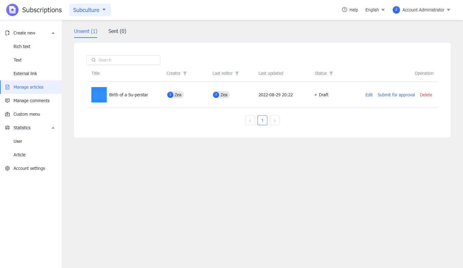Select the Manage comments sidebar icon
The image size is (463, 268).
[x=7, y=101]
